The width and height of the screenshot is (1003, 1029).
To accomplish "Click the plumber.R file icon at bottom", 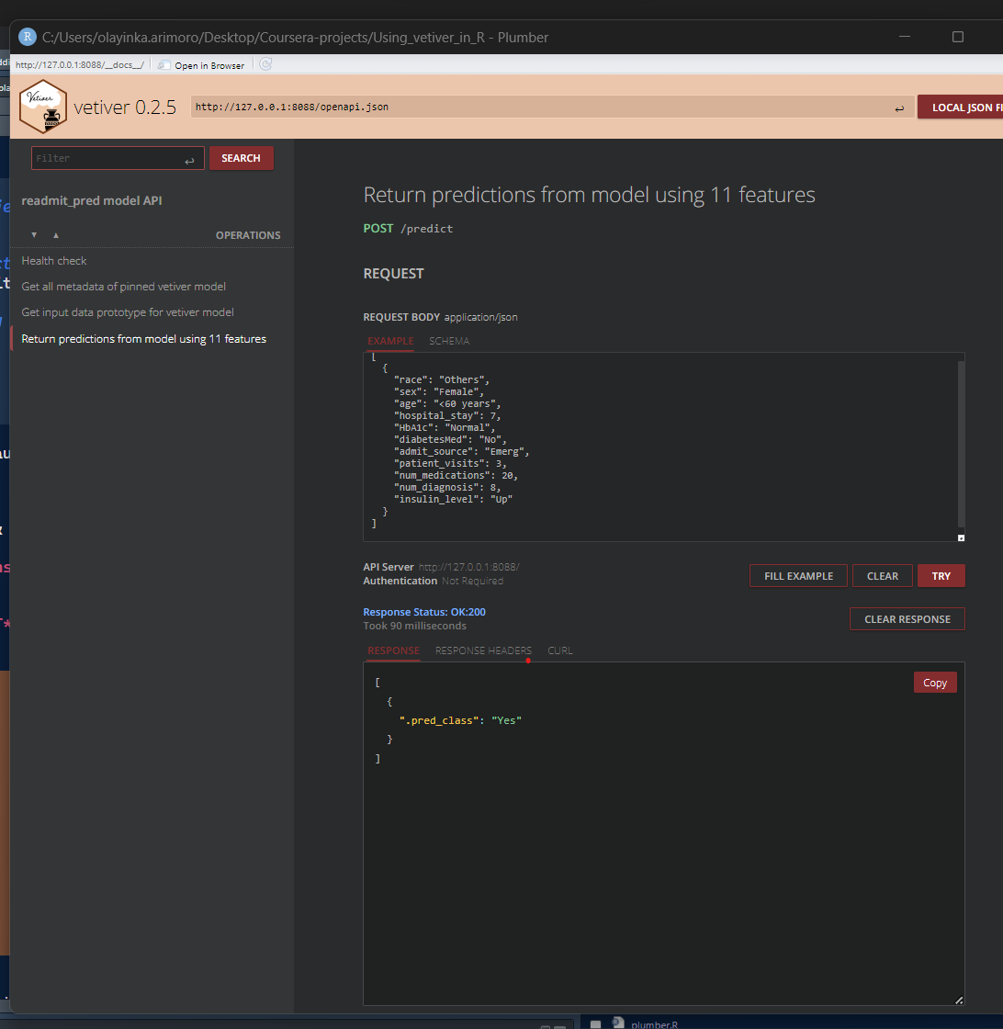I will click(x=617, y=1023).
